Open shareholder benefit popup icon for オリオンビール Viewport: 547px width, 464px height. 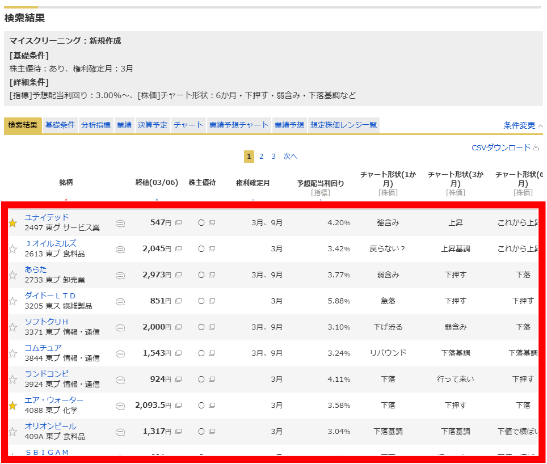point(212,432)
